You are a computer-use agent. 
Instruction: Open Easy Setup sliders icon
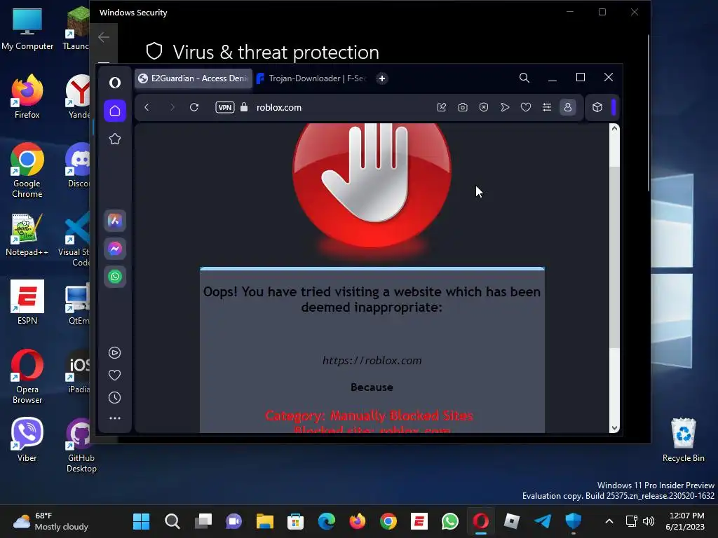point(547,107)
